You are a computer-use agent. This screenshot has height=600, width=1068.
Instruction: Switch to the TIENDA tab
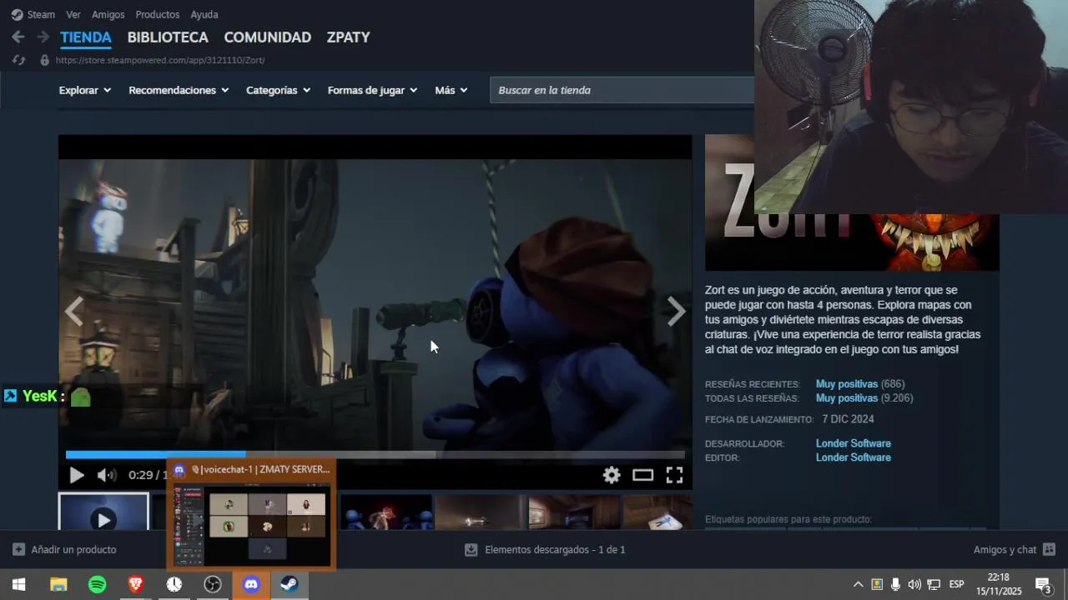[x=85, y=37]
